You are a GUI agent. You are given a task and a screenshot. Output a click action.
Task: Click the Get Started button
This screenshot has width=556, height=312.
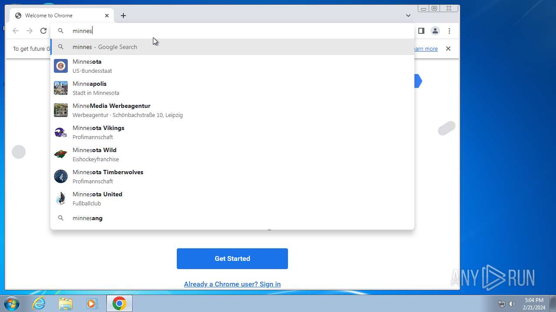(x=232, y=259)
